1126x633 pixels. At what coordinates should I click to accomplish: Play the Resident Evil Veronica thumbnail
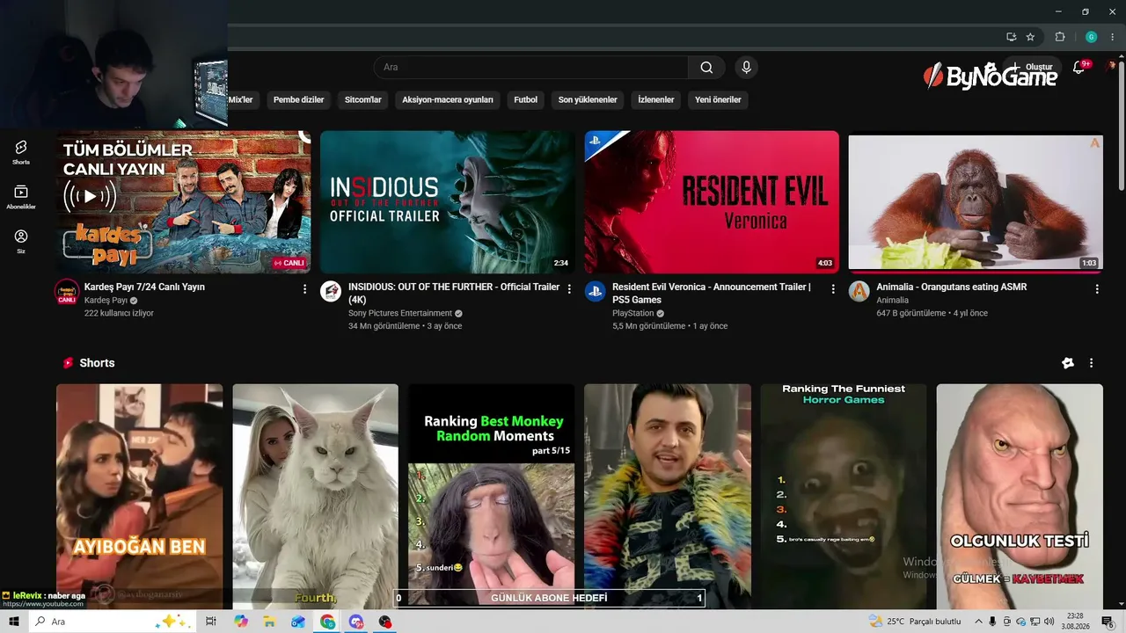[x=712, y=202]
